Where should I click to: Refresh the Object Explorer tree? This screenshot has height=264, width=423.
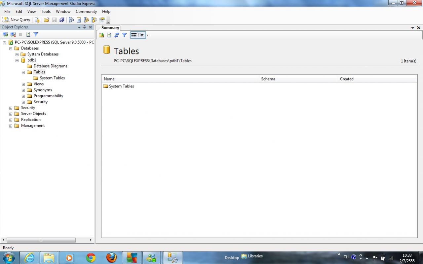pos(28,34)
